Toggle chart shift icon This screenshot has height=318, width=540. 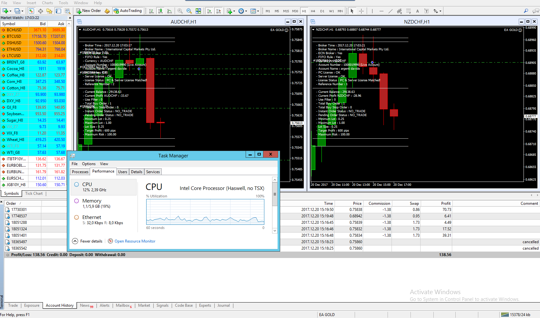(x=219, y=11)
